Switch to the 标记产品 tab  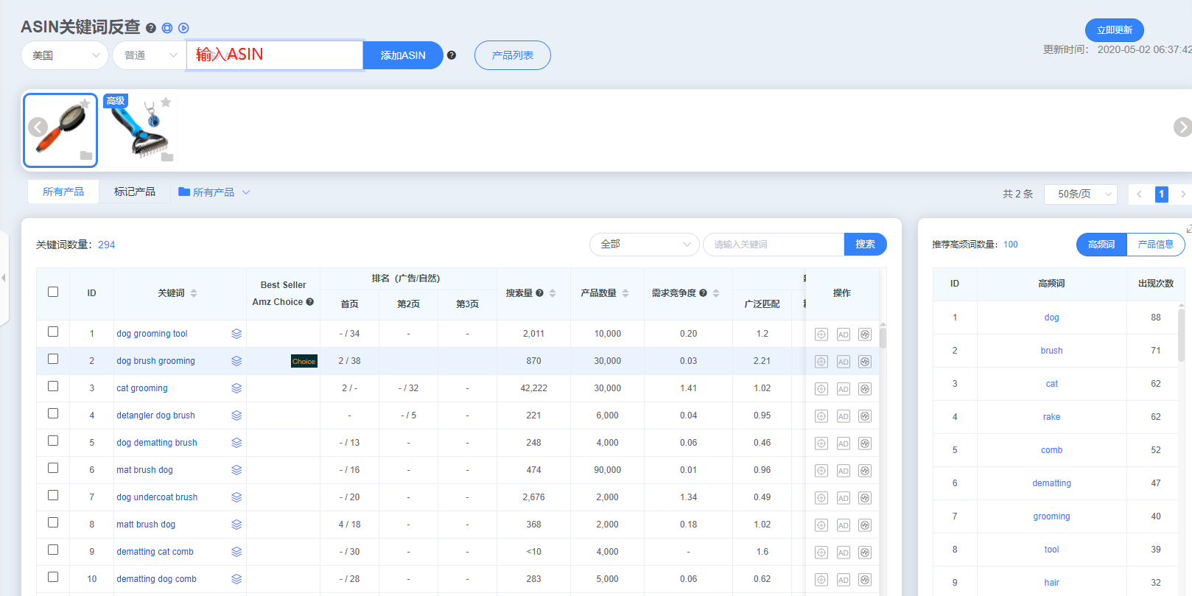(135, 192)
